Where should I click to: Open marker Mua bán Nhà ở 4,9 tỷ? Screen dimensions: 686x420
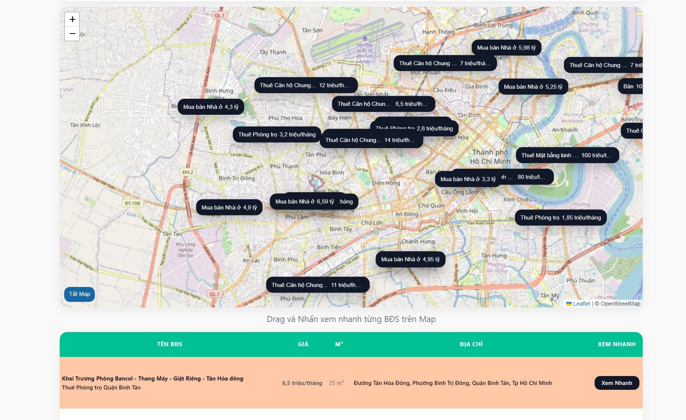tap(229, 208)
